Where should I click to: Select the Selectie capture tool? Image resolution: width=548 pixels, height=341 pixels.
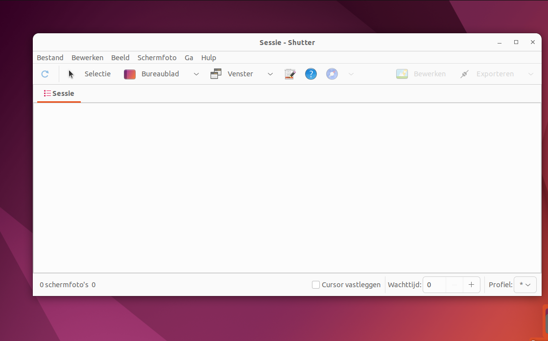90,74
